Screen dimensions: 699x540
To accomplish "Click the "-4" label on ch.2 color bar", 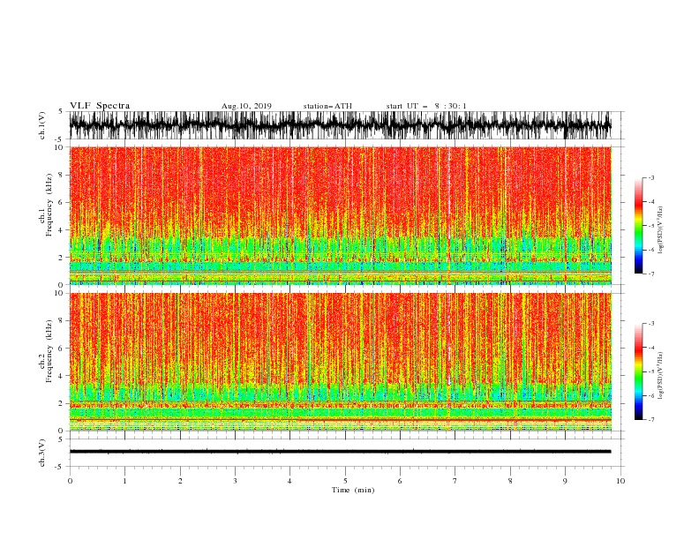I will click(x=650, y=348).
